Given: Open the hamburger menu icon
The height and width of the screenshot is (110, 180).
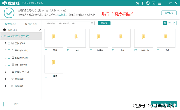Looking at the screenshot, I should (x=160, y=3).
